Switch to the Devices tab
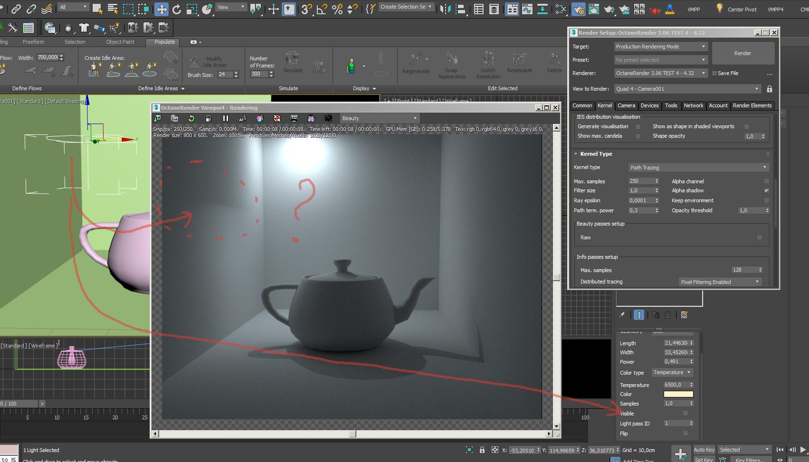This screenshot has width=809, height=462. [x=649, y=105]
